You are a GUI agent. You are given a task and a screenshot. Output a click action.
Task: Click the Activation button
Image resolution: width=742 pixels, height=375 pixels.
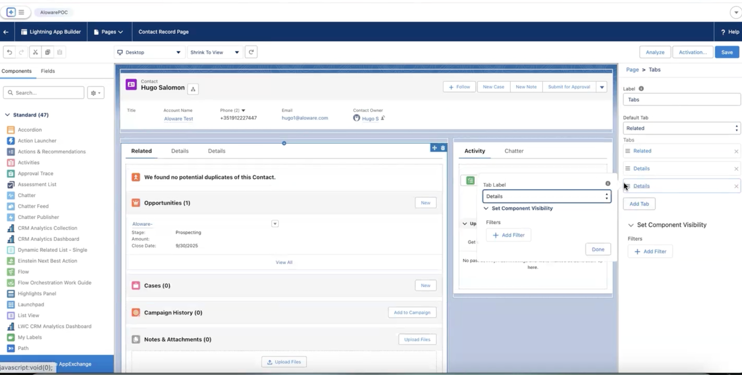693,52
